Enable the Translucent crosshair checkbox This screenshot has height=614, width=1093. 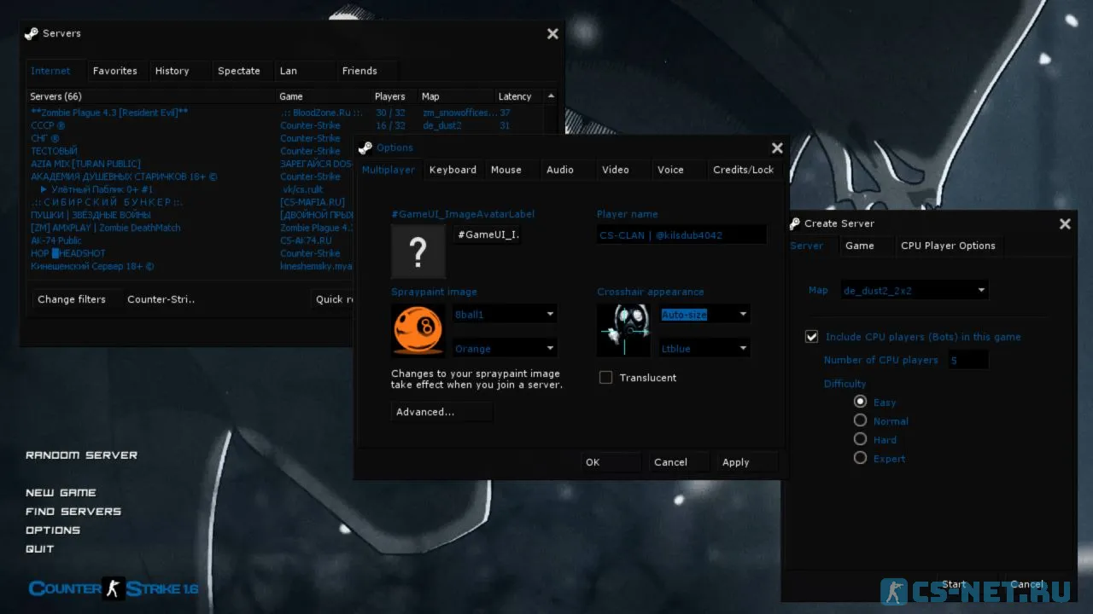(x=606, y=378)
